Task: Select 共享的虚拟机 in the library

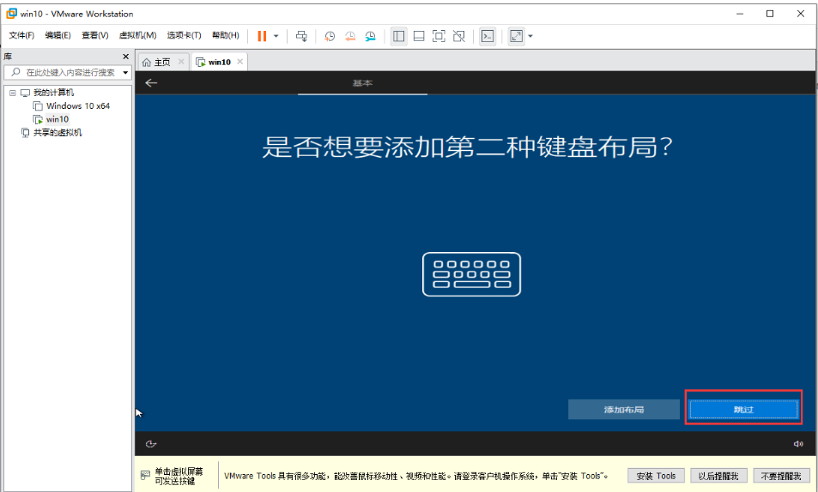Action: (x=58, y=133)
